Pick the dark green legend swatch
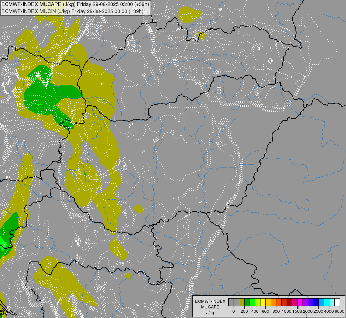Screen dimensions: 346x318 coord(247,302)
